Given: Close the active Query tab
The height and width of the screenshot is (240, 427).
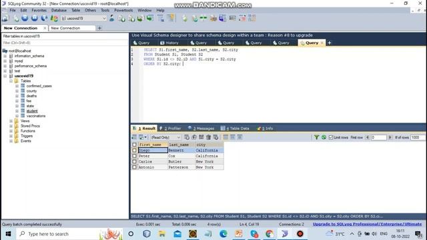Looking at the screenshot, I should click(322, 43).
